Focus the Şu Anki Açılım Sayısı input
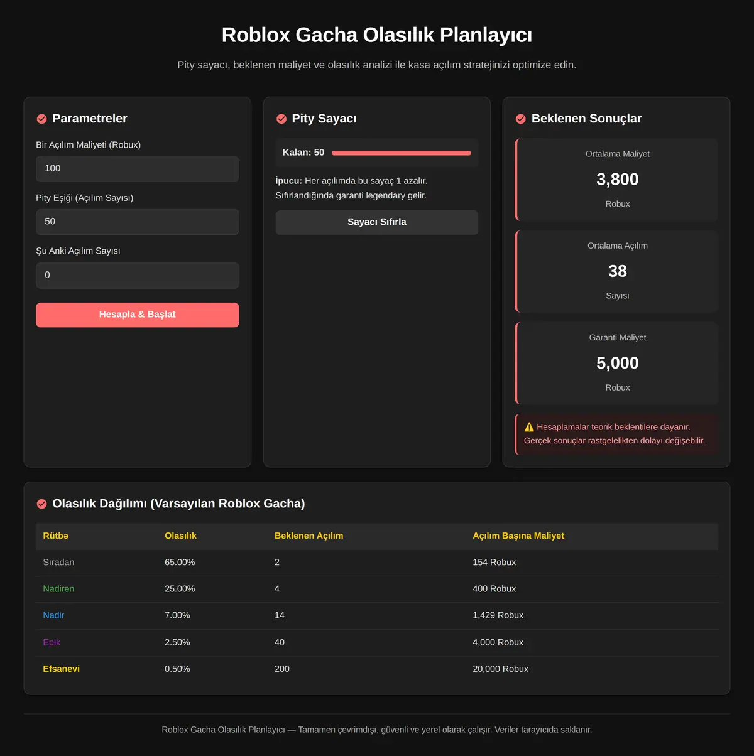The height and width of the screenshot is (756, 754). pyautogui.click(x=138, y=275)
